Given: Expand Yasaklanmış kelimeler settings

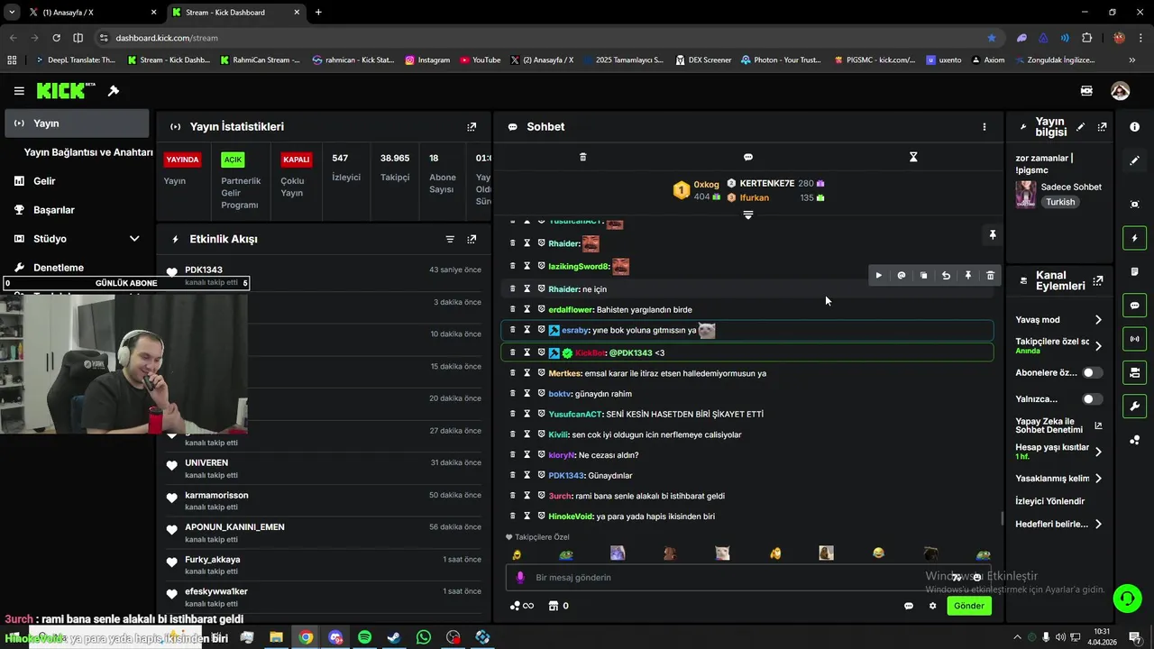Looking at the screenshot, I should [1098, 479].
